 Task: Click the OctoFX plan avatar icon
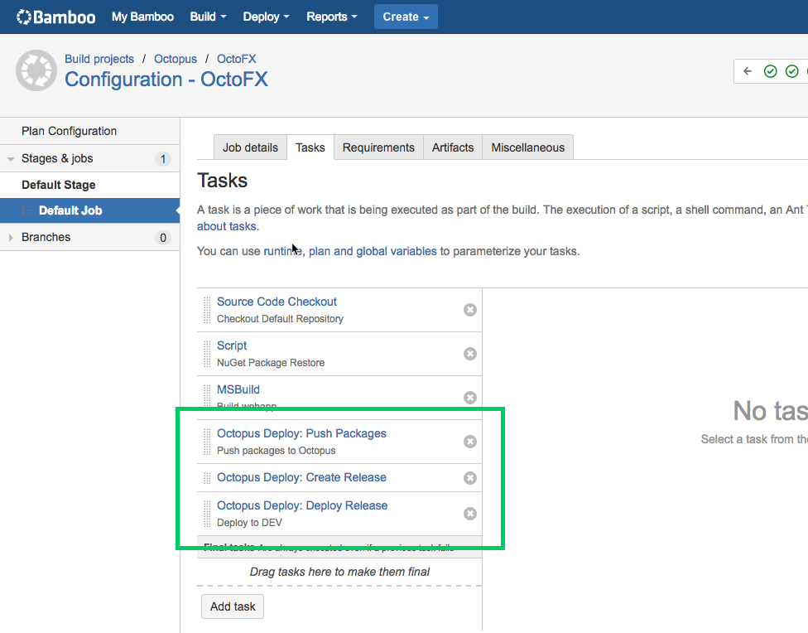pyautogui.click(x=36, y=70)
